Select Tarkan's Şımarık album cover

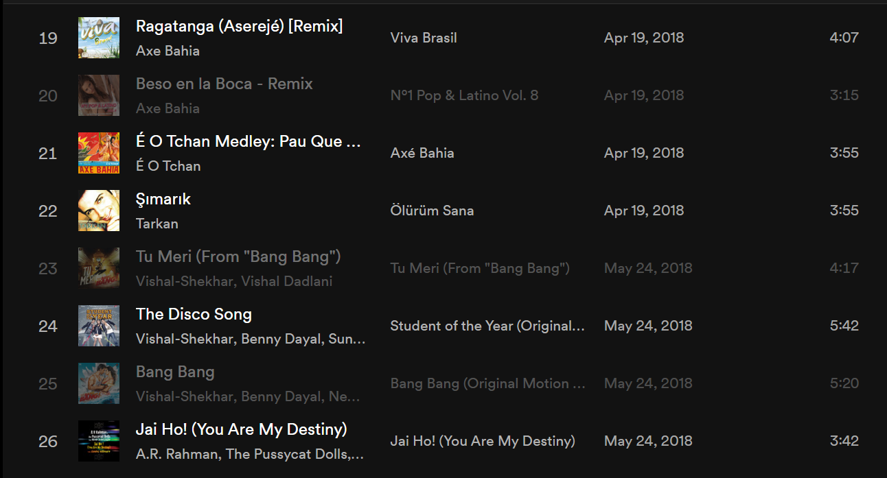[99, 211]
